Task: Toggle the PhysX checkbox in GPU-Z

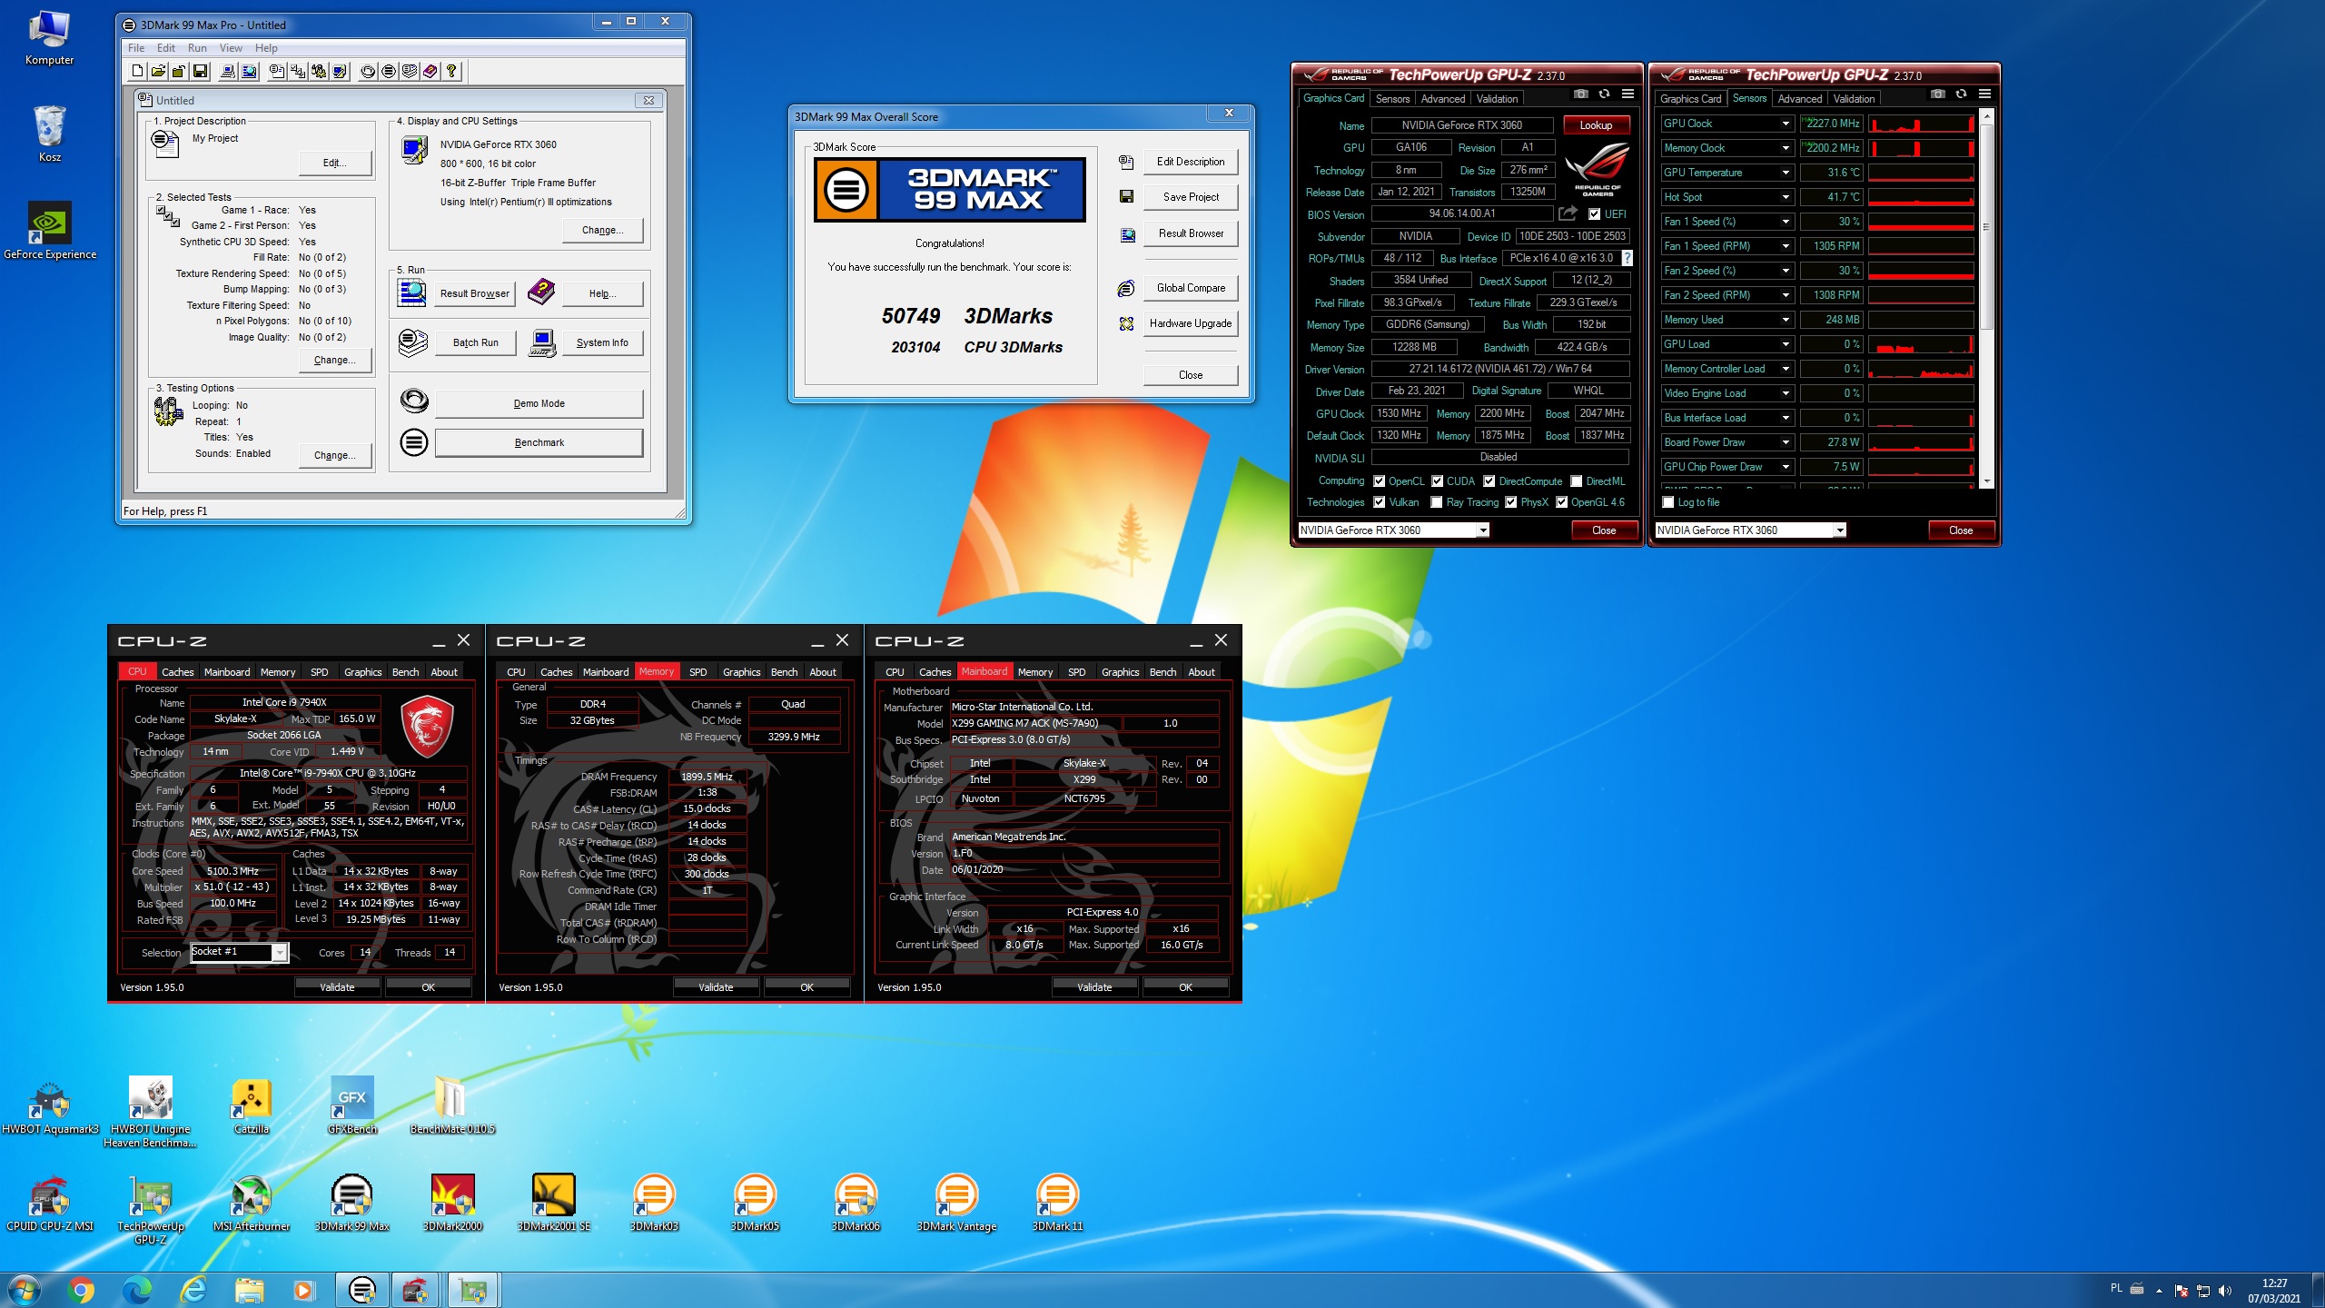Action: (x=1511, y=502)
